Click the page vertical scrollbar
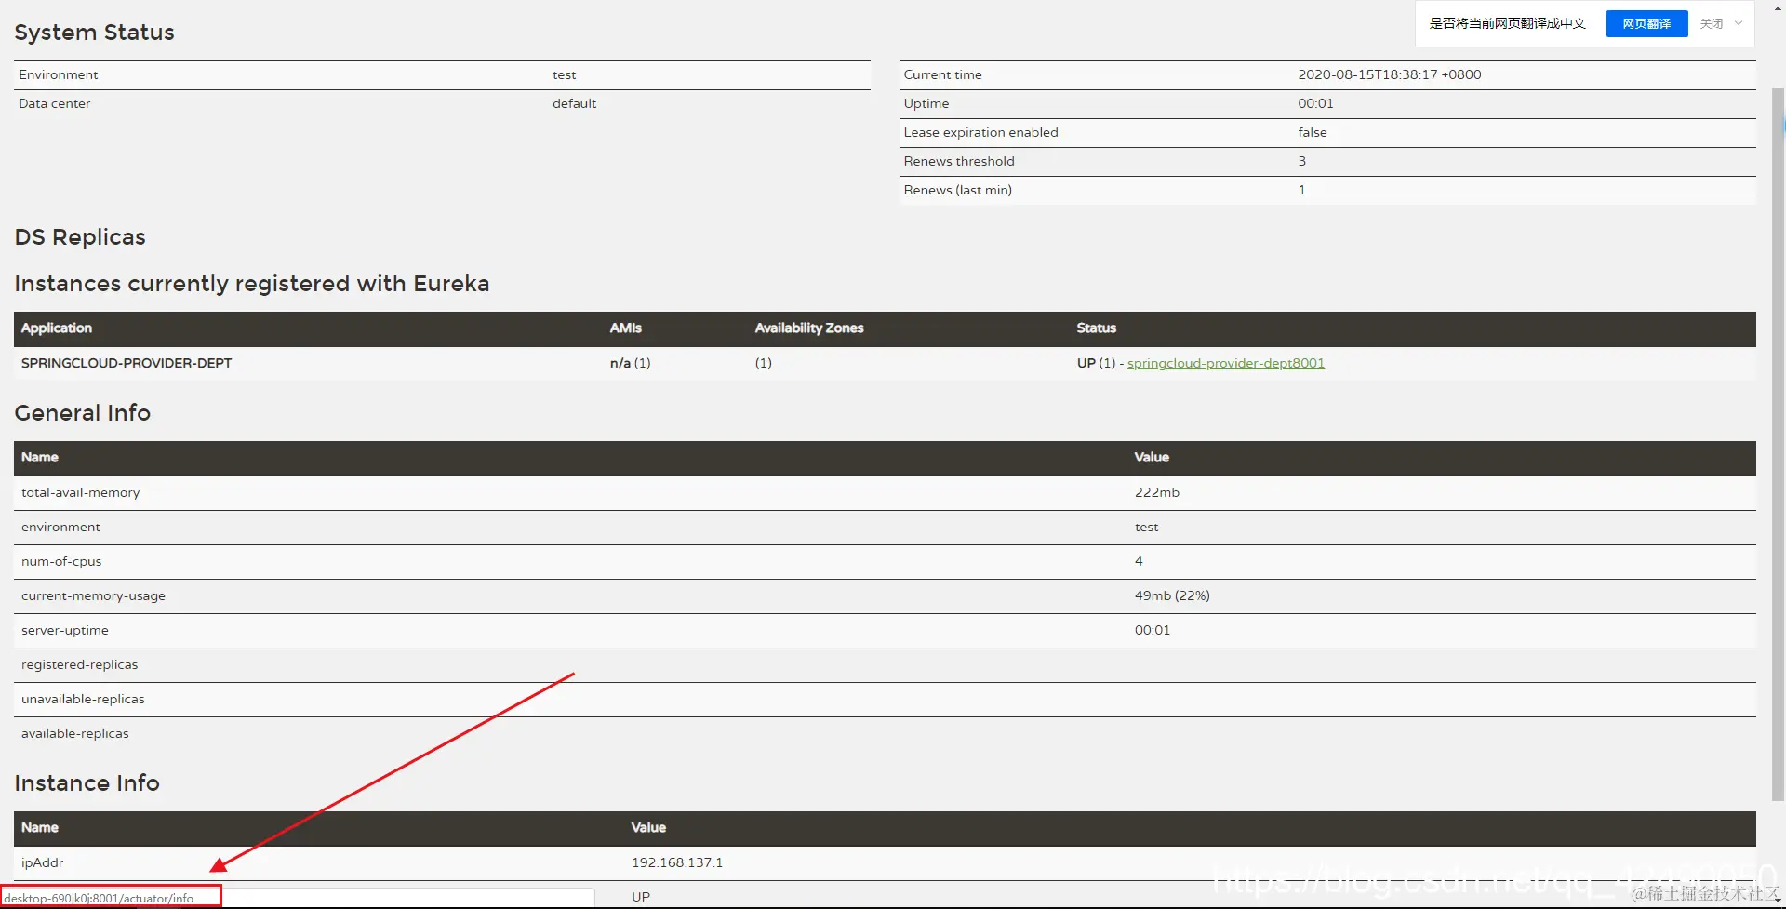The height and width of the screenshot is (909, 1786). pyautogui.click(x=1778, y=447)
